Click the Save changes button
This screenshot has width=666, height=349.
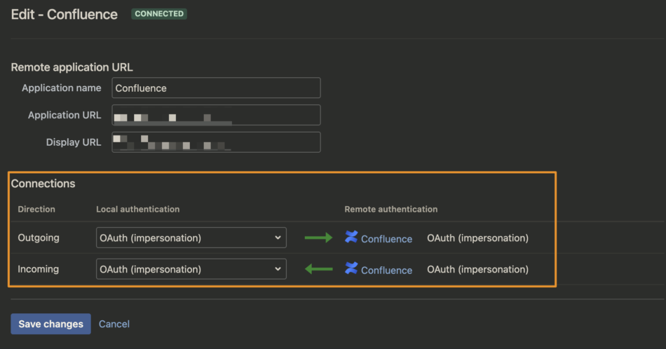click(51, 324)
